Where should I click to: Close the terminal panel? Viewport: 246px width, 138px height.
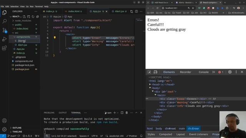coord(141,113)
